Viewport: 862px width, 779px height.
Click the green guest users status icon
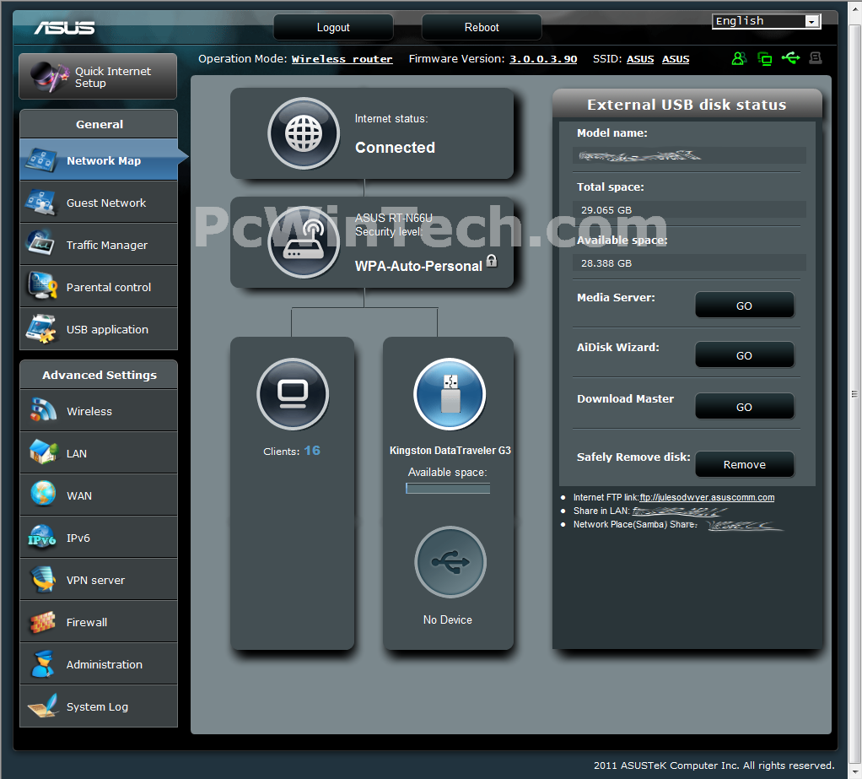point(740,58)
